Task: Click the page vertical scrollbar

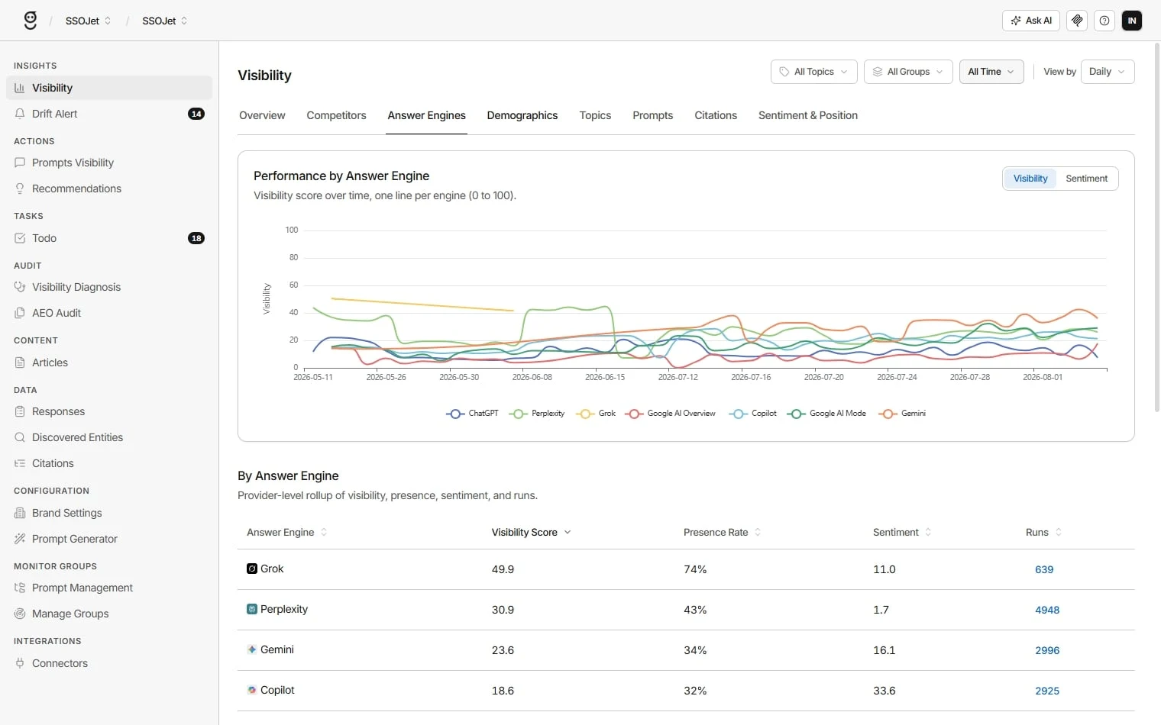Action: pyautogui.click(x=1156, y=229)
